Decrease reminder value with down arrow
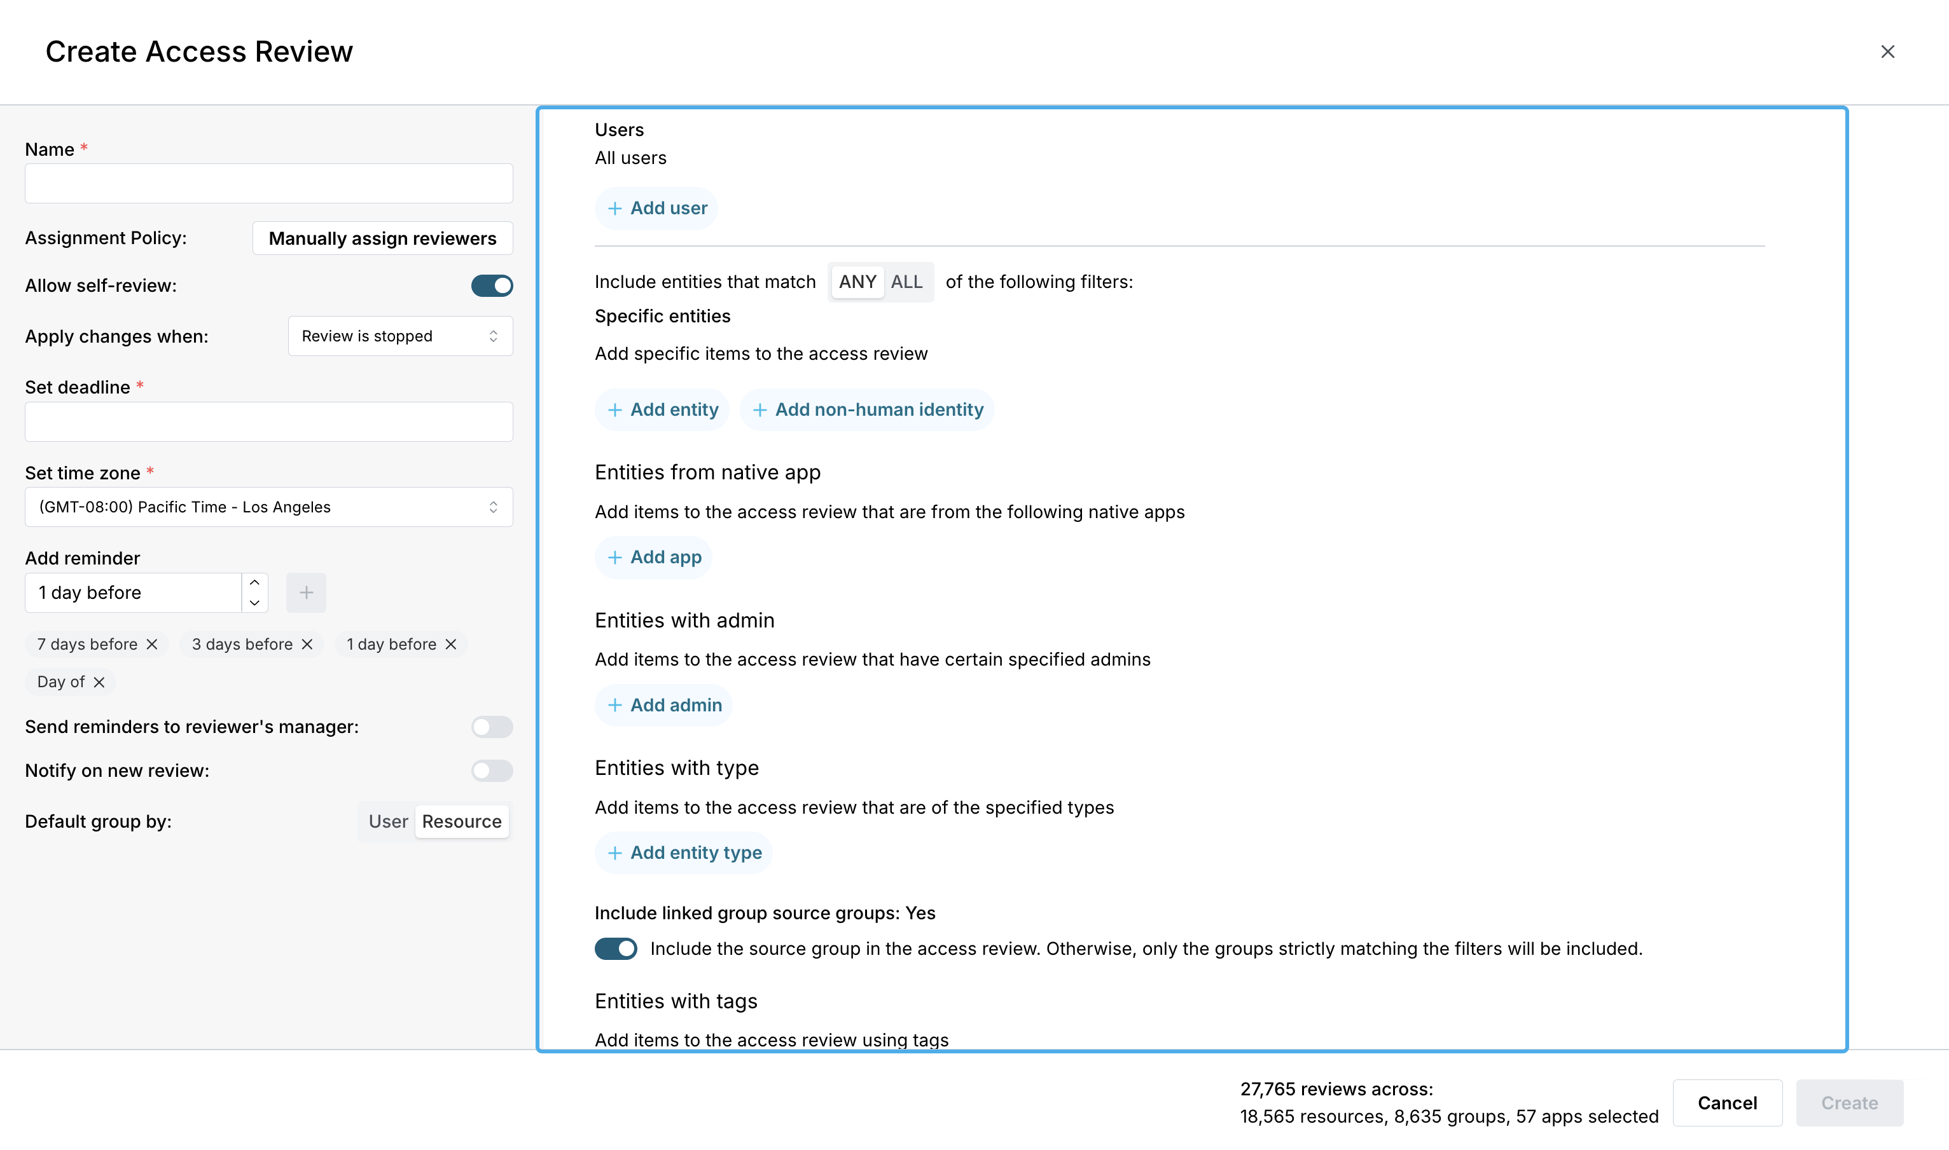 click(x=254, y=603)
